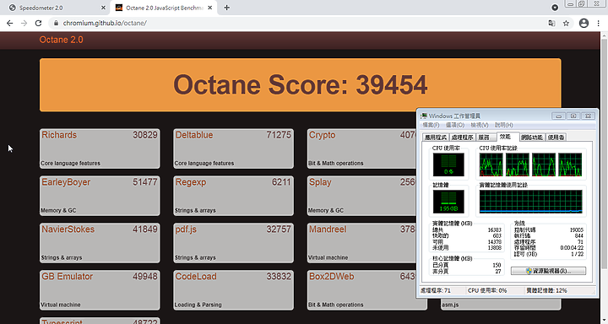Go back using the browser back arrow

click(9, 24)
